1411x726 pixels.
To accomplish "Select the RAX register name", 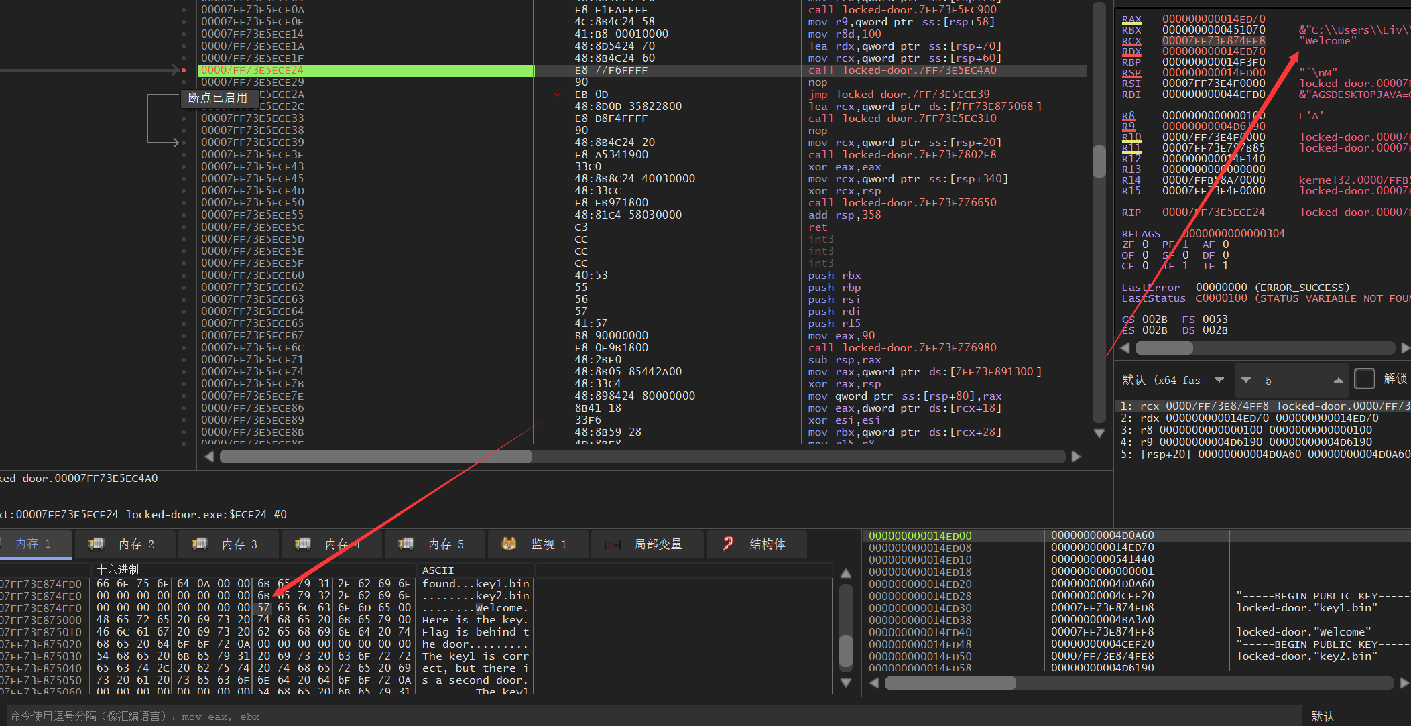I will coord(1131,19).
